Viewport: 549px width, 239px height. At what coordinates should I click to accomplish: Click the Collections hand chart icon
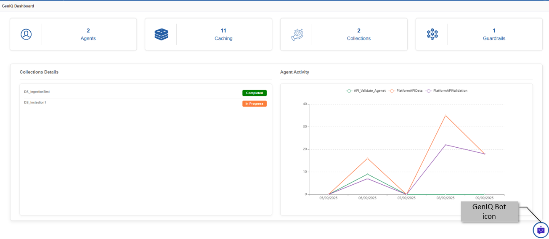coord(297,35)
